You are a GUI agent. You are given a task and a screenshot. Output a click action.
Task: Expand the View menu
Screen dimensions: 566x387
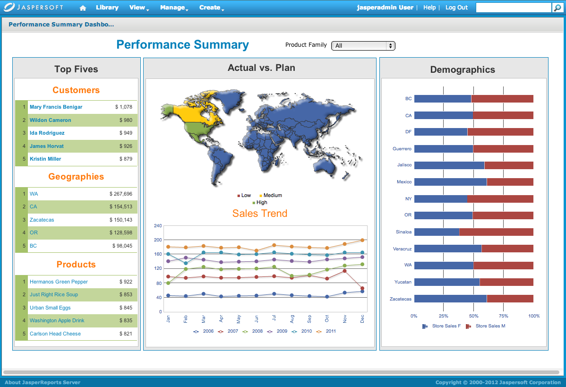tap(139, 8)
